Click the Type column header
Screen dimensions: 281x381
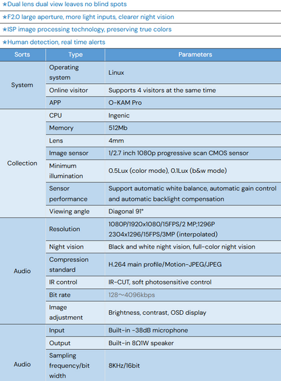[75, 55]
